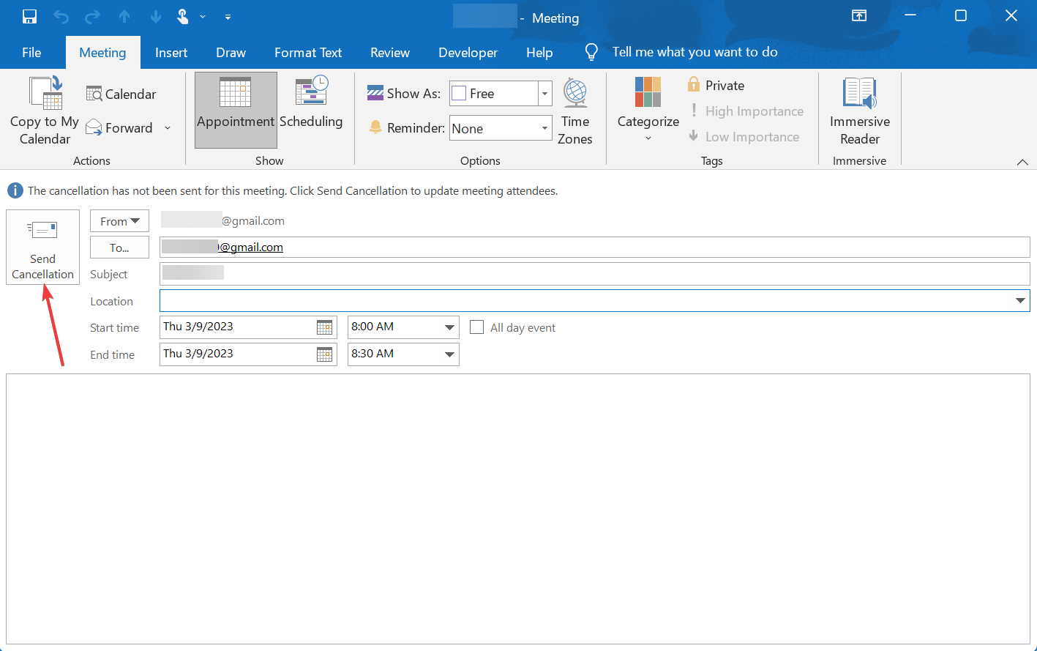Toggle the Private lock option
Viewport: 1037px width, 651px height.
click(716, 86)
